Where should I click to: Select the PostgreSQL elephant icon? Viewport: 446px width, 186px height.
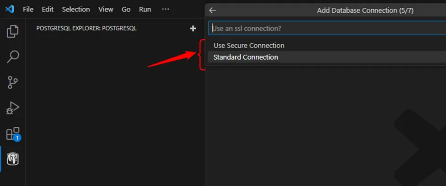tap(13, 159)
